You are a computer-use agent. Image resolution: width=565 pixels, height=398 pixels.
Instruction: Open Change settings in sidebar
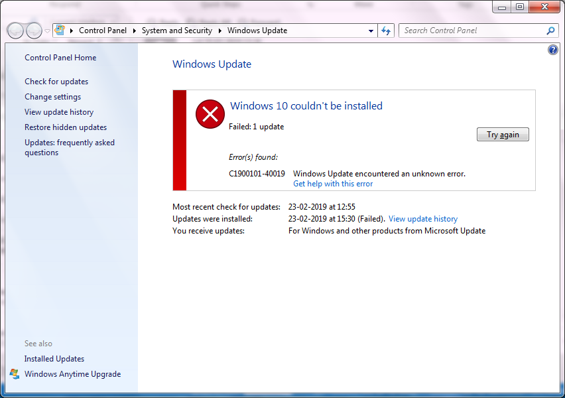pos(53,97)
